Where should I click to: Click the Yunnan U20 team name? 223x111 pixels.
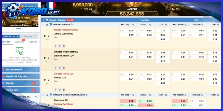60,78
